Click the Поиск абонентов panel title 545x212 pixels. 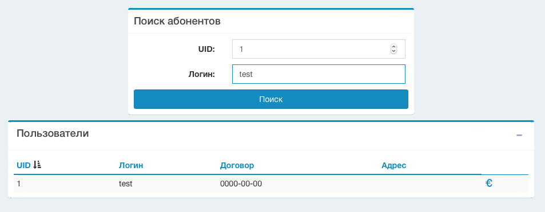point(177,21)
